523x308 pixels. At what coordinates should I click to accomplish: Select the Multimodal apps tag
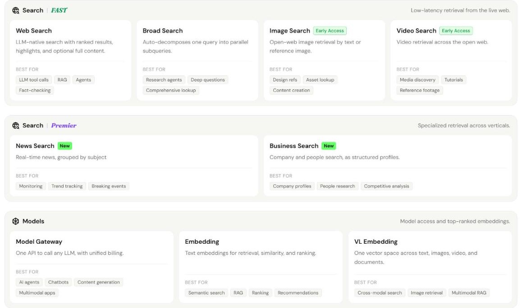point(37,293)
